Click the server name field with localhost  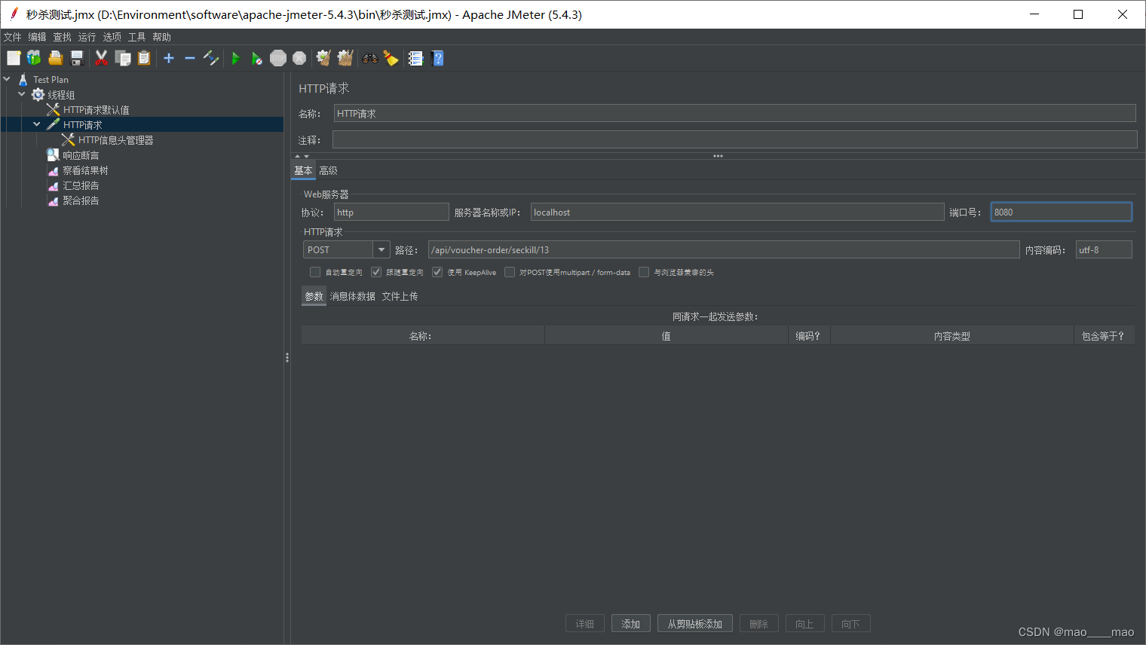(x=737, y=212)
